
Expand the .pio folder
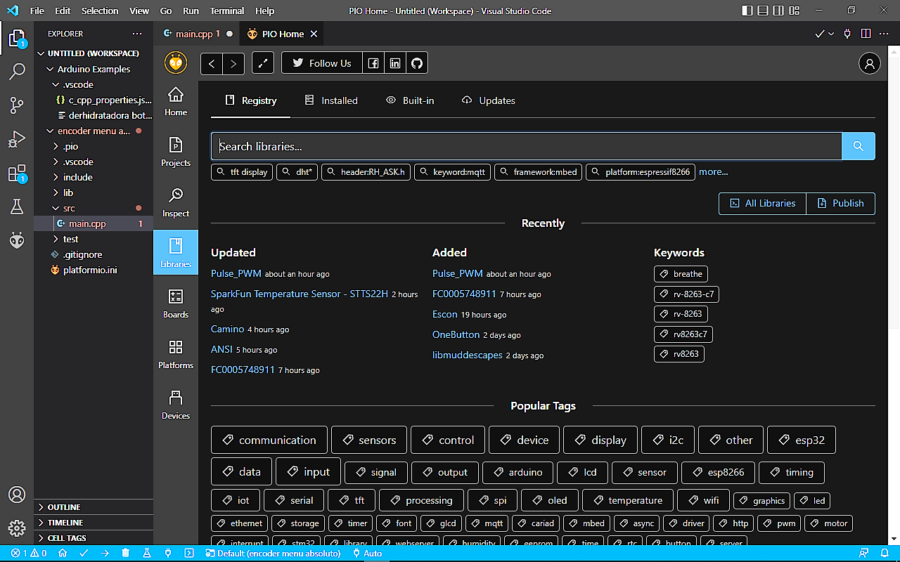(x=70, y=146)
